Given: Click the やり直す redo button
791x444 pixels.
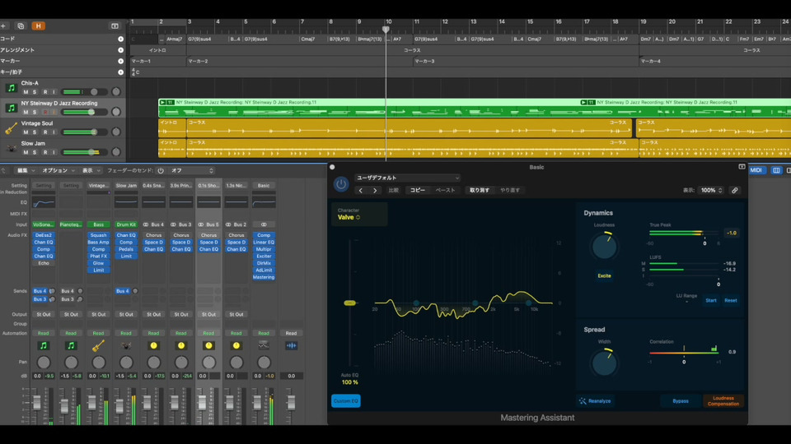Looking at the screenshot, I should 509,190.
